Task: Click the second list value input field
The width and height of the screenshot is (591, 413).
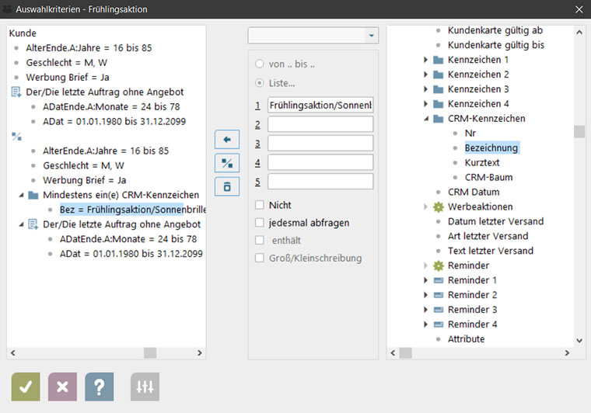Action: pos(320,124)
